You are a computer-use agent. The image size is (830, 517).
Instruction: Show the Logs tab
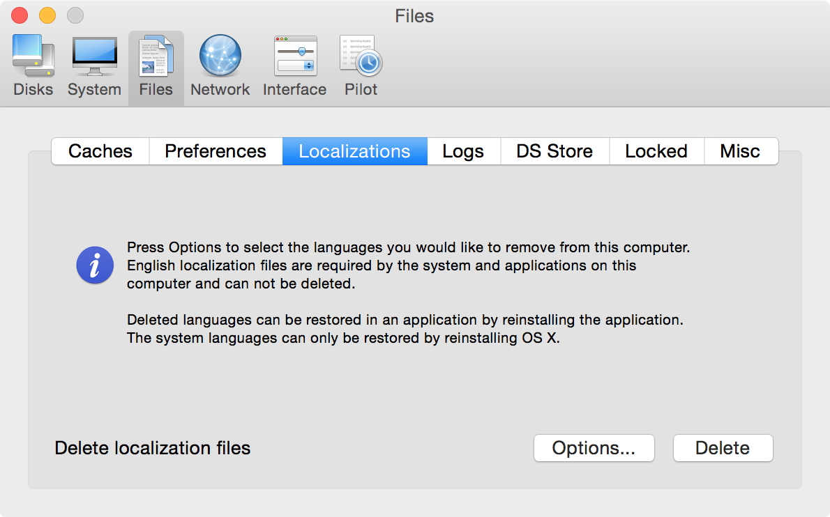click(x=463, y=151)
